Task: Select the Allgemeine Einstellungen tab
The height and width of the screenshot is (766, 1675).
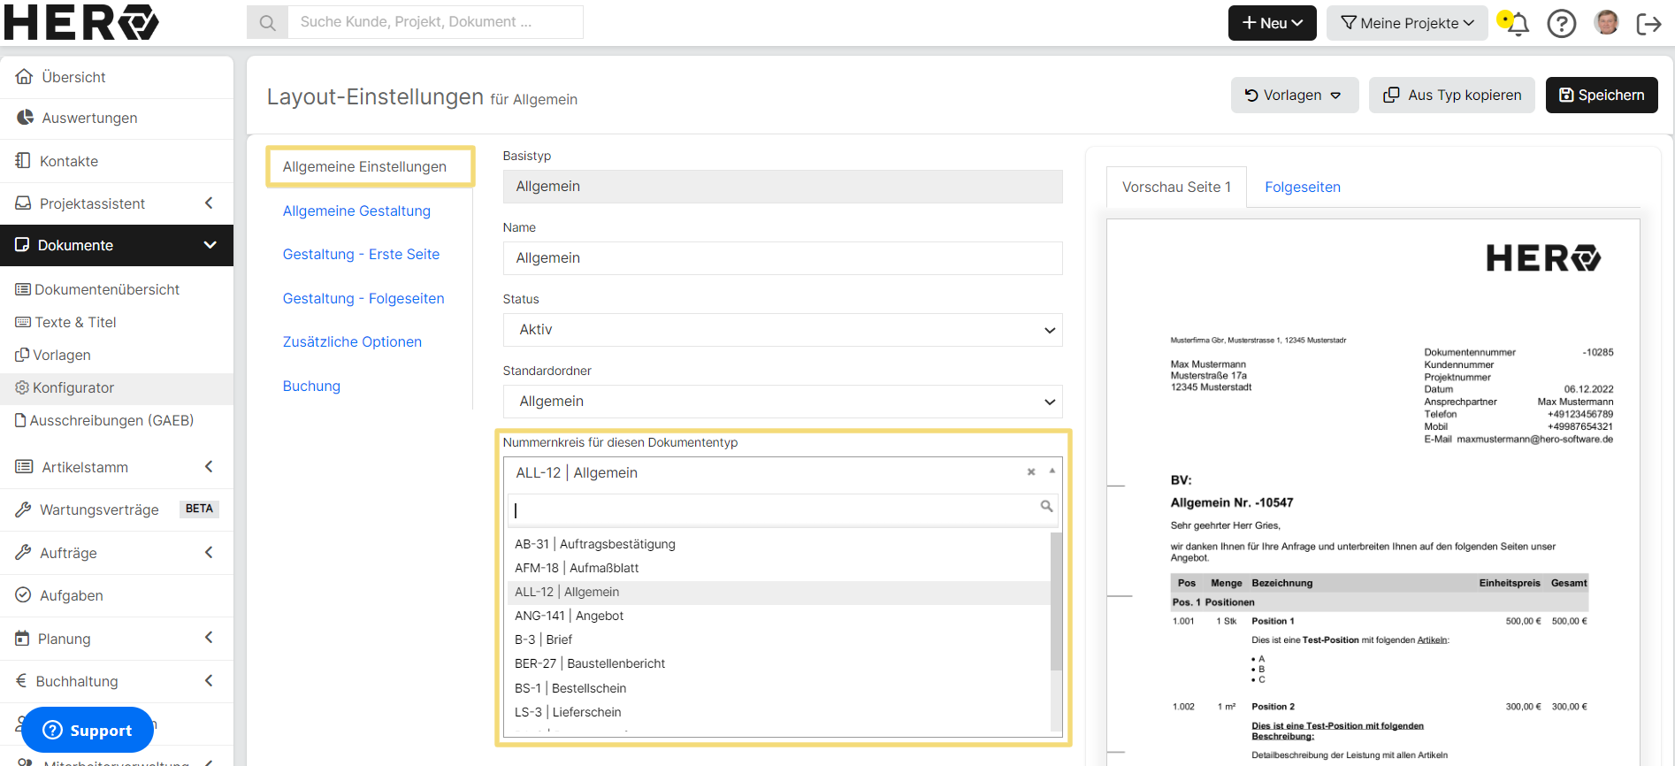Action: click(x=370, y=167)
